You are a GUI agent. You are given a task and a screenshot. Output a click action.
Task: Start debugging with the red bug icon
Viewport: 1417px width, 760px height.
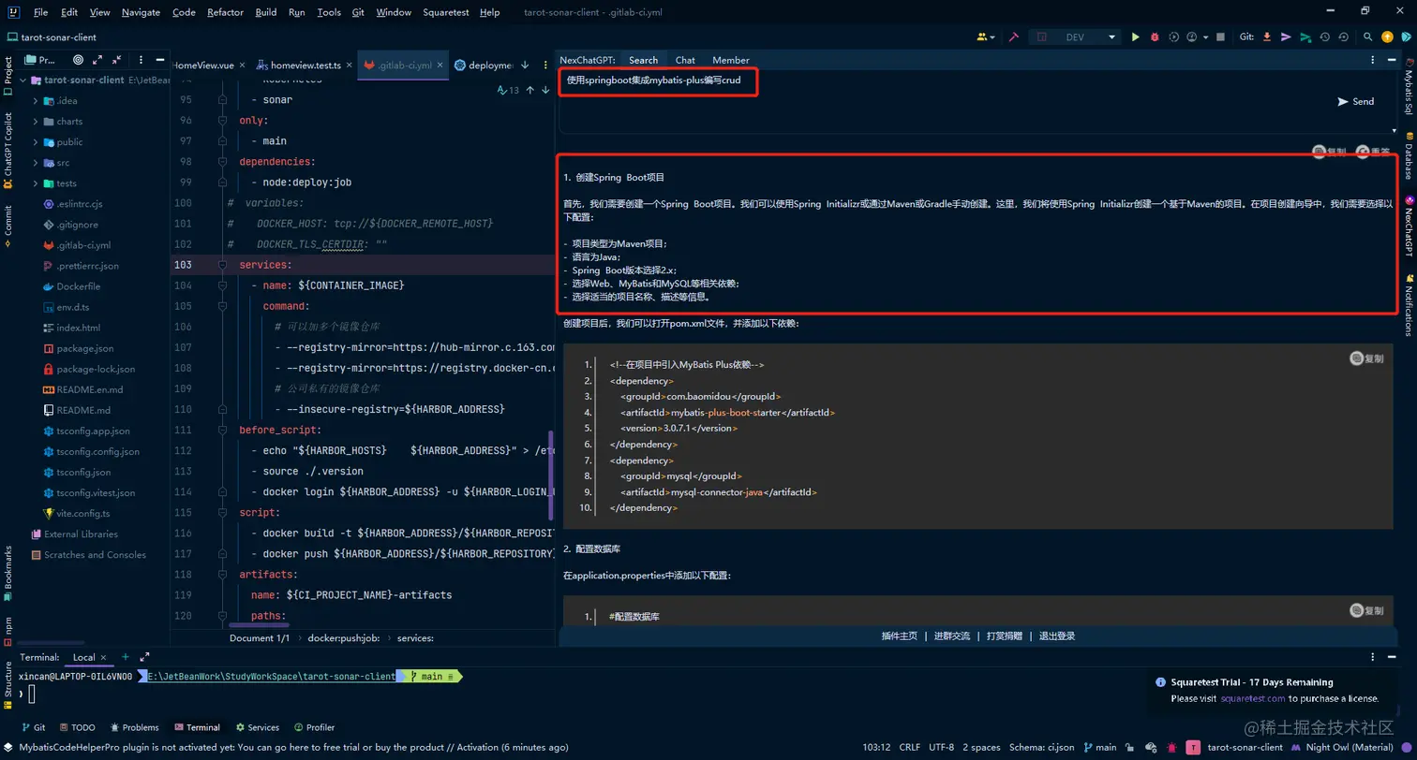pos(1154,37)
